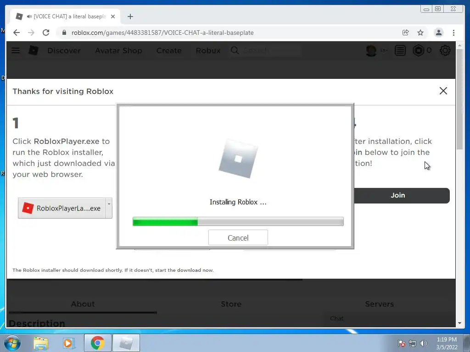Expand the download chip dropdown arrow
Image resolution: width=470 pixels, height=352 pixels.
pyautogui.click(x=109, y=208)
